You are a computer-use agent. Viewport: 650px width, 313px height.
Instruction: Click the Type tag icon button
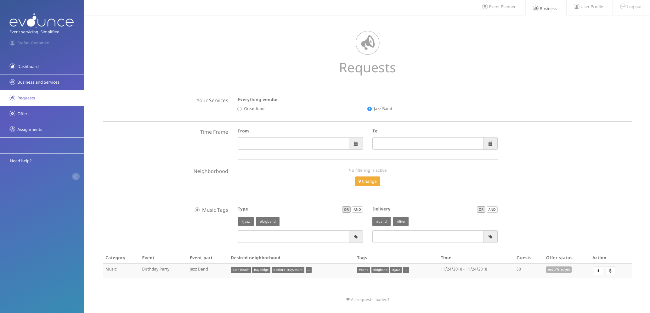356,237
